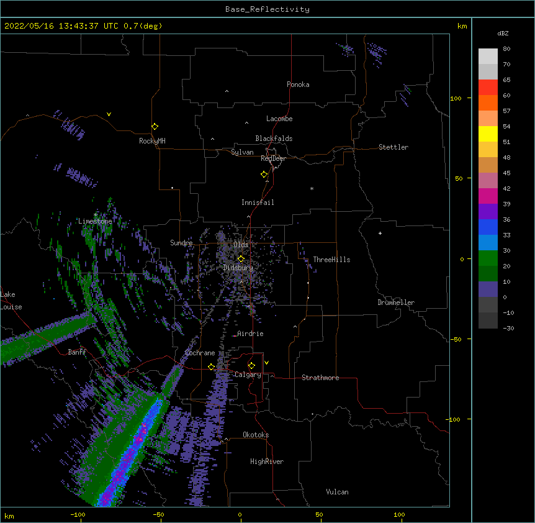This screenshot has width=535, height=523.
Task: Click the 0.7(deg) elevation angle text
Action: point(143,26)
